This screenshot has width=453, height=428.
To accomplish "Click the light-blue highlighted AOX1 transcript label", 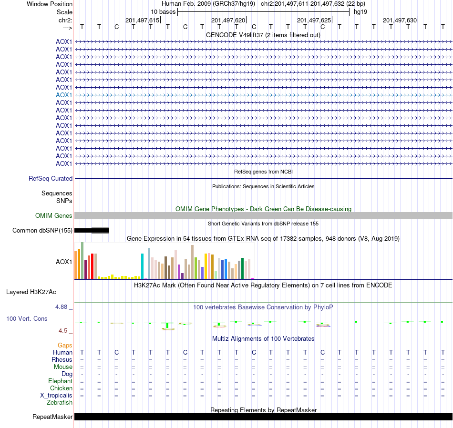I will [x=64, y=95].
